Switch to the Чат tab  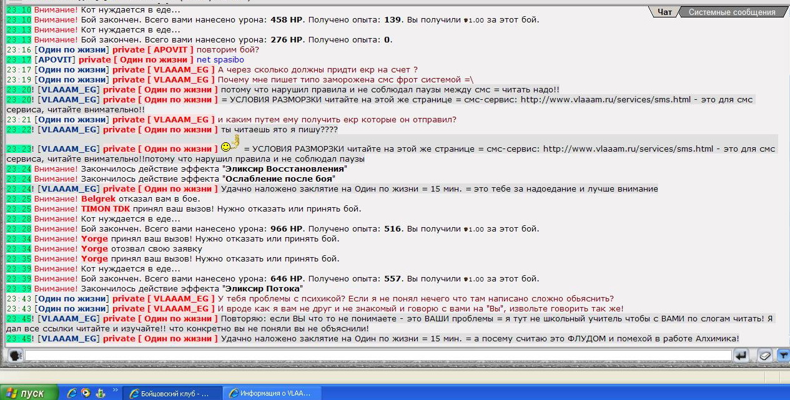pyautogui.click(x=664, y=12)
